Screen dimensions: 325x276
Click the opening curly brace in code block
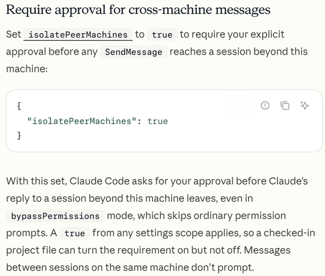tap(19, 106)
